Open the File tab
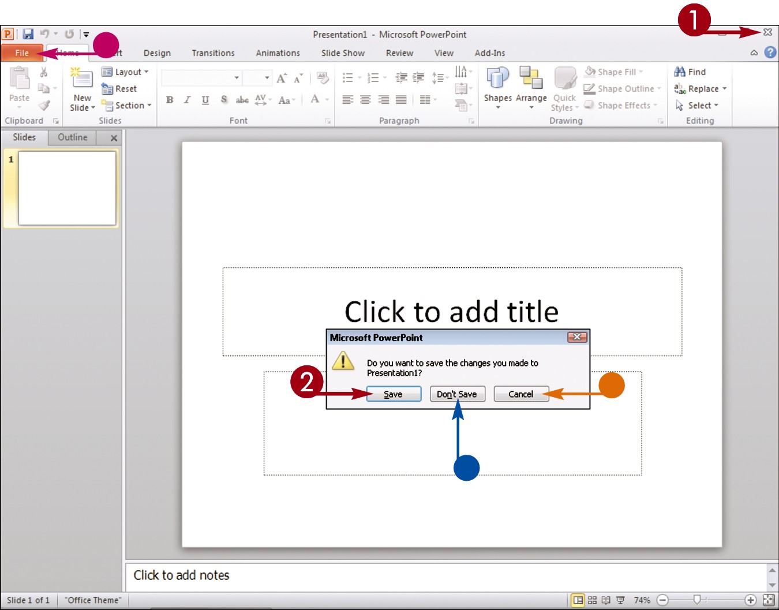Viewport: 779px width, 610px height. [22, 53]
